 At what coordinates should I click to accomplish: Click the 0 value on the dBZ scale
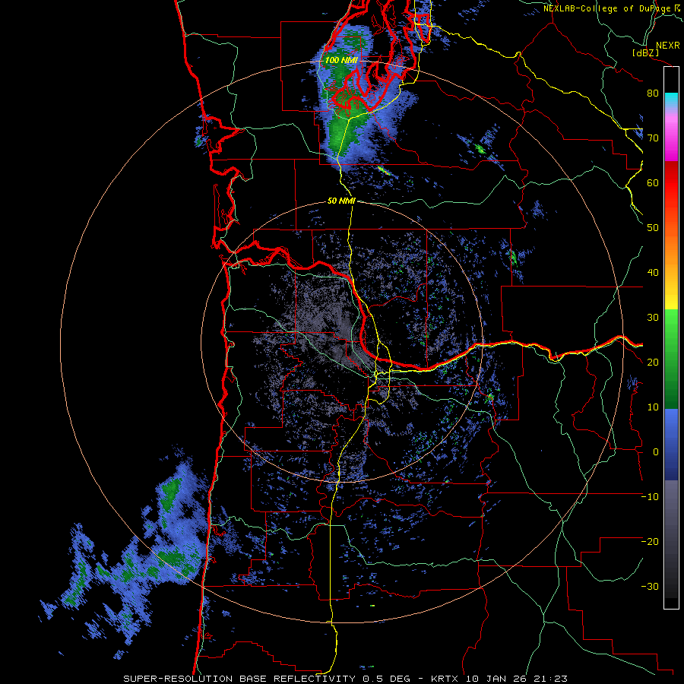click(x=656, y=452)
